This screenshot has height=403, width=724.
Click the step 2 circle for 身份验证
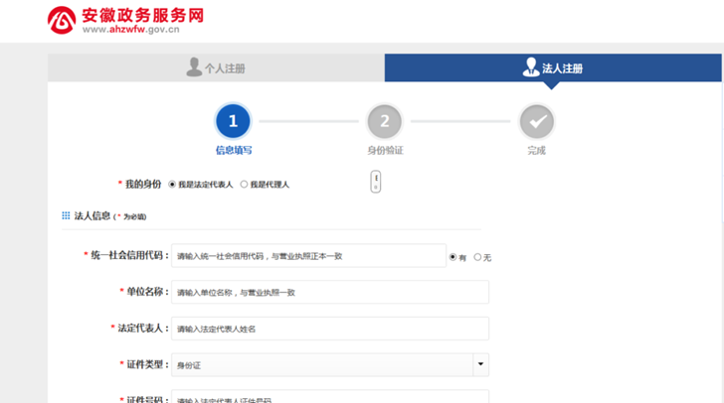(385, 121)
